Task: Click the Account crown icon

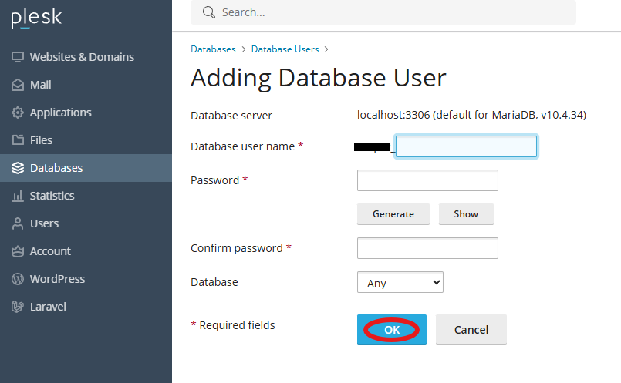Action: [x=18, y=251]
